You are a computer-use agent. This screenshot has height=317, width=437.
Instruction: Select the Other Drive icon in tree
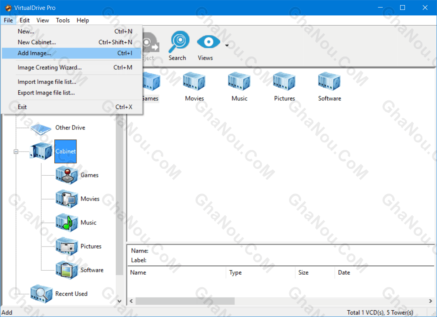point(41,129)
